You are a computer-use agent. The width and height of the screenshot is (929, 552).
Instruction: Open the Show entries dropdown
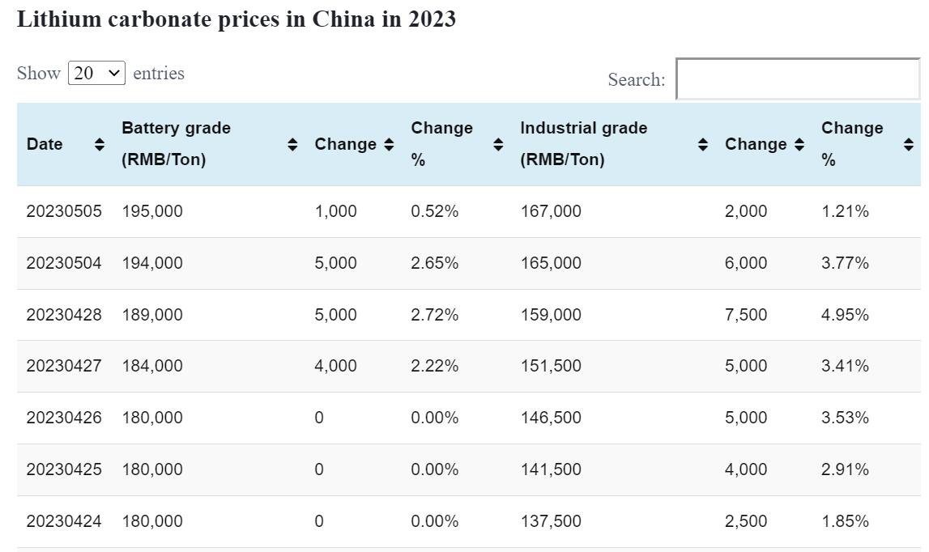pyautogui.click(x=96, y=73)
